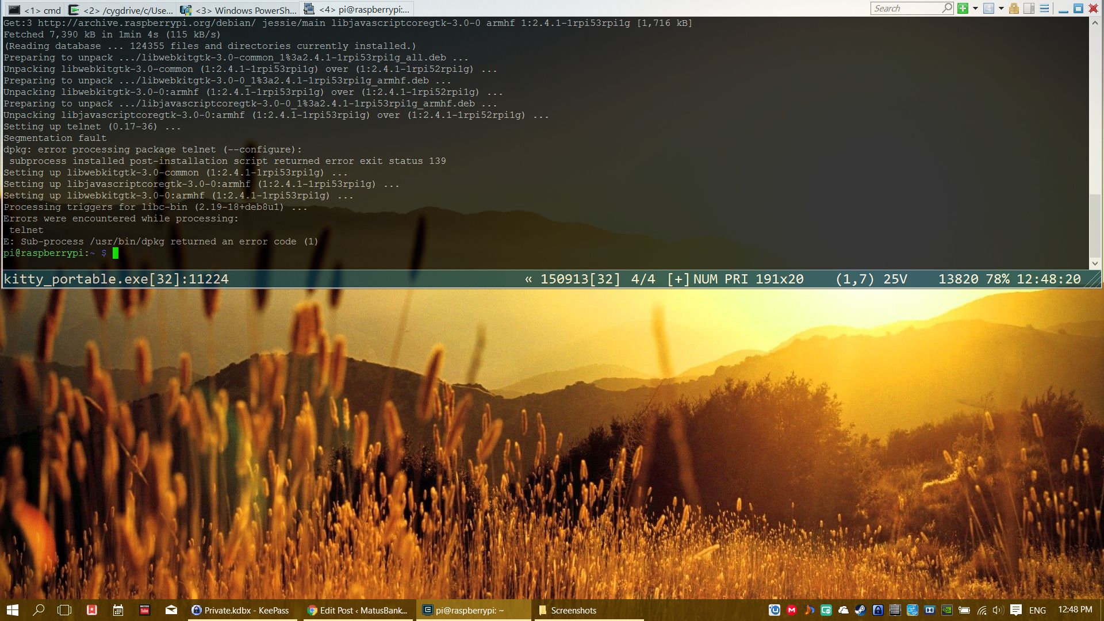
Task: Open the volume speaker tray icon
Action: tap(998, 610)
